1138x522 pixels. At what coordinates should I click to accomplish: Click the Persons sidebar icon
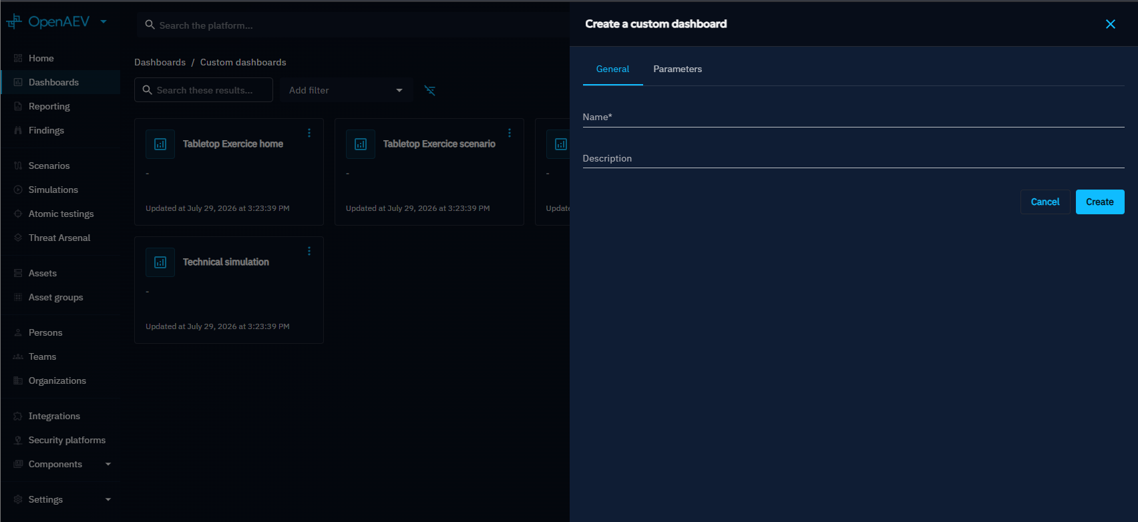click(x=18, y=332)
